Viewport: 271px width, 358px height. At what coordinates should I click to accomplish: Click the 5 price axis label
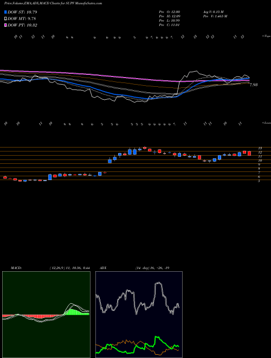pos(259,181)
